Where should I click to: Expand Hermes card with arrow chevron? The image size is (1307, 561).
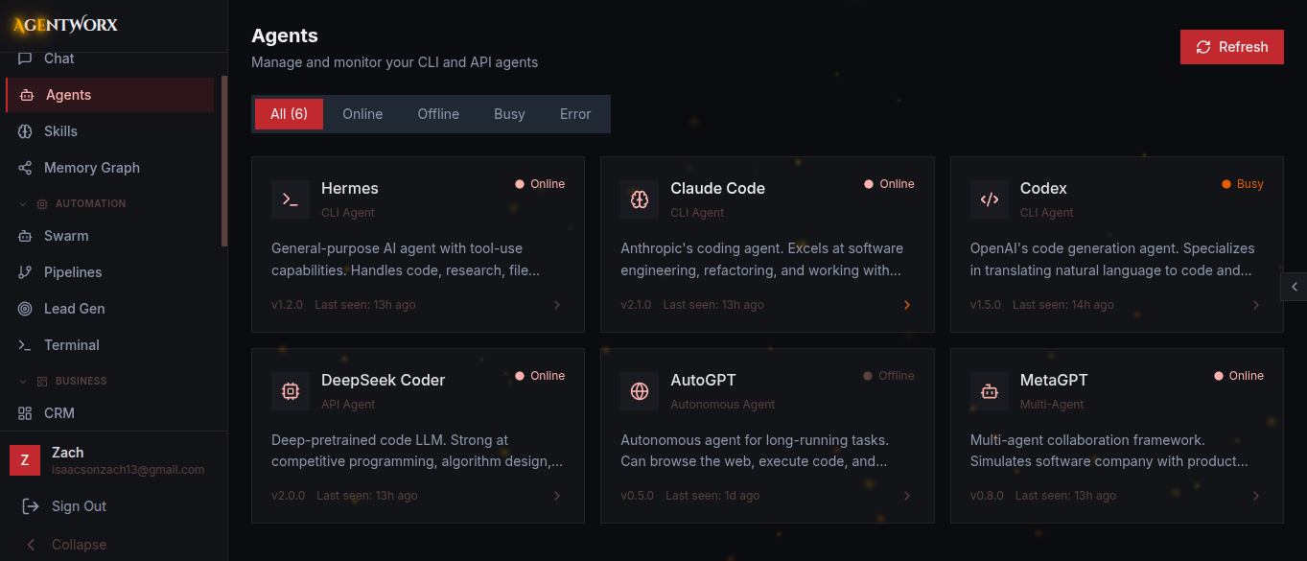[557, 305]
